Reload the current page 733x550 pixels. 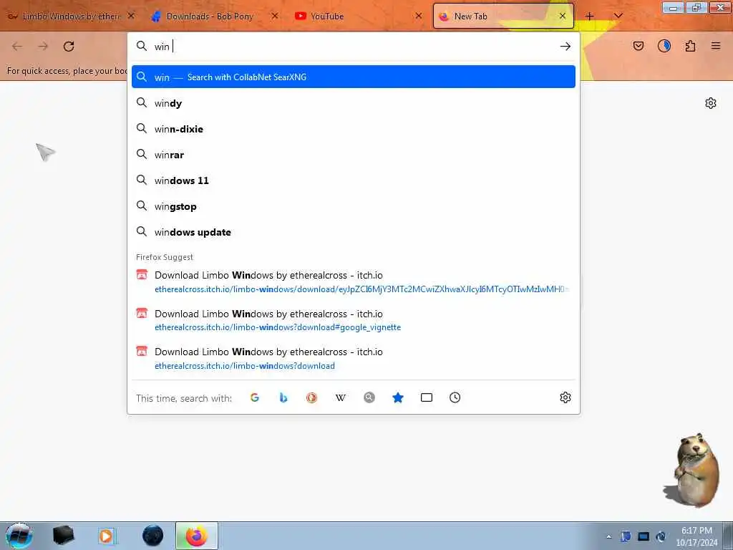point(69,47)
